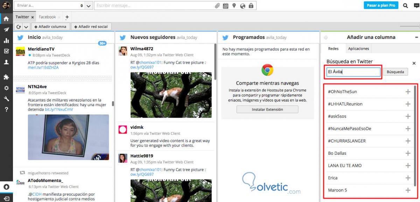
Task: Open ATodoMomento_ username
Action: (45, 181)
